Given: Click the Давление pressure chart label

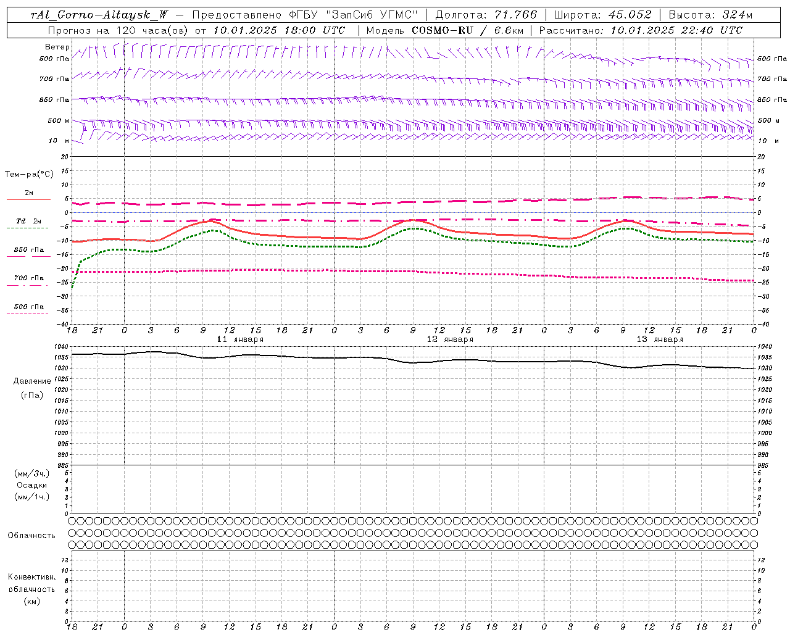Looking at the screenshot, I should click(x=32, y=381).
